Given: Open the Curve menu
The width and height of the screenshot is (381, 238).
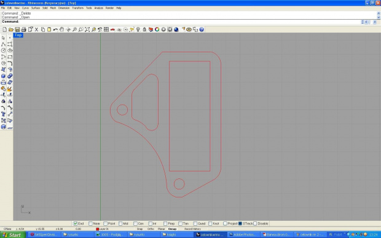Looking at the screenshot, I should coord(25,8).
